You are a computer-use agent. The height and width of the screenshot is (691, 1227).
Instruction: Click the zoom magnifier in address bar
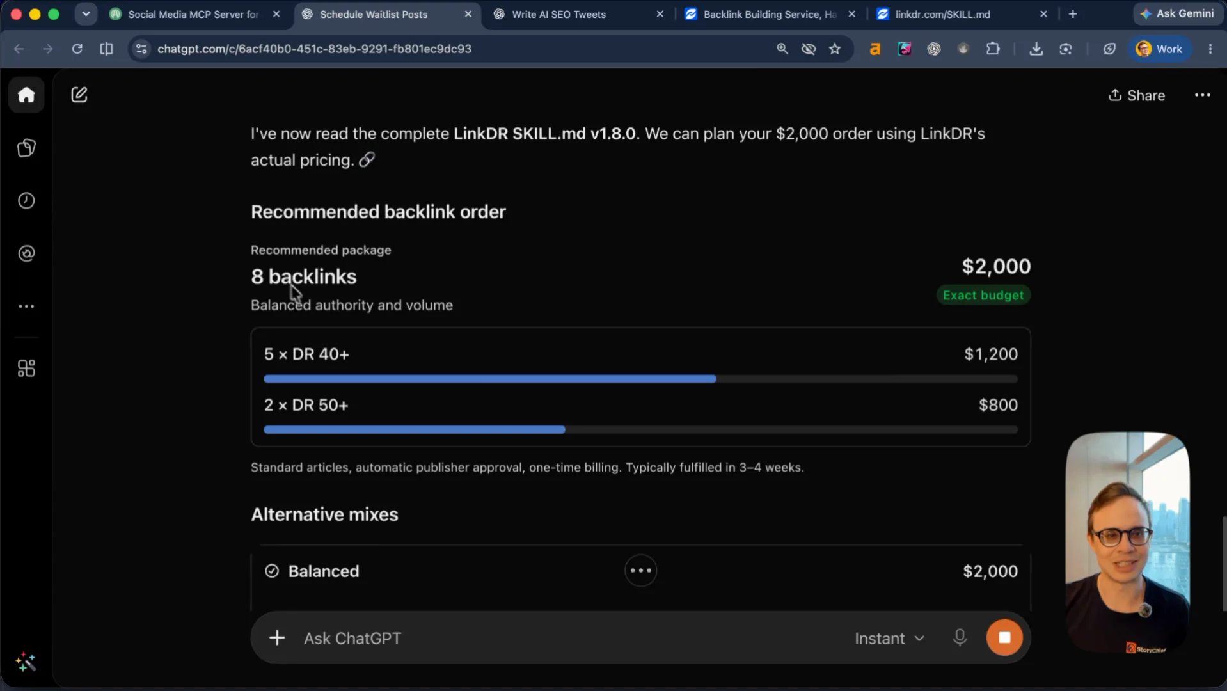(782, 49)
